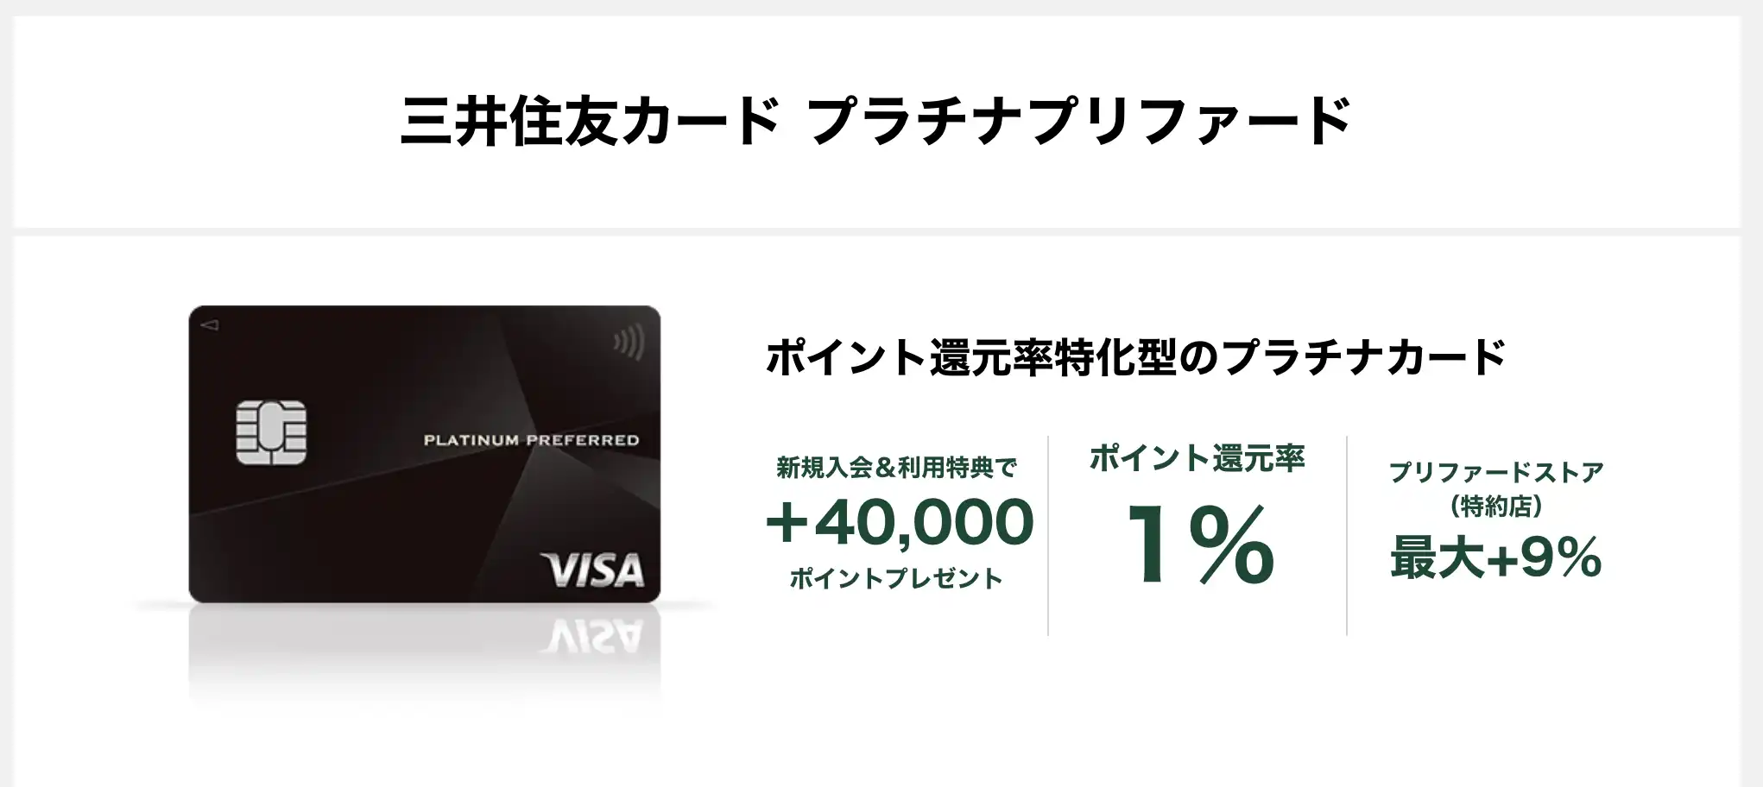Click the （特約店） text

(x=1496, y=506)
